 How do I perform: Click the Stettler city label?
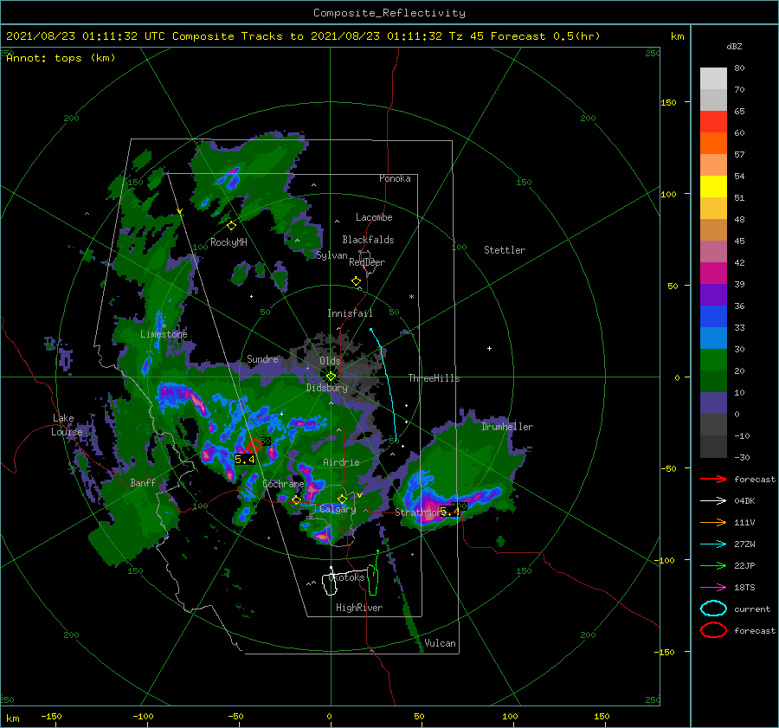coord(505,250)
